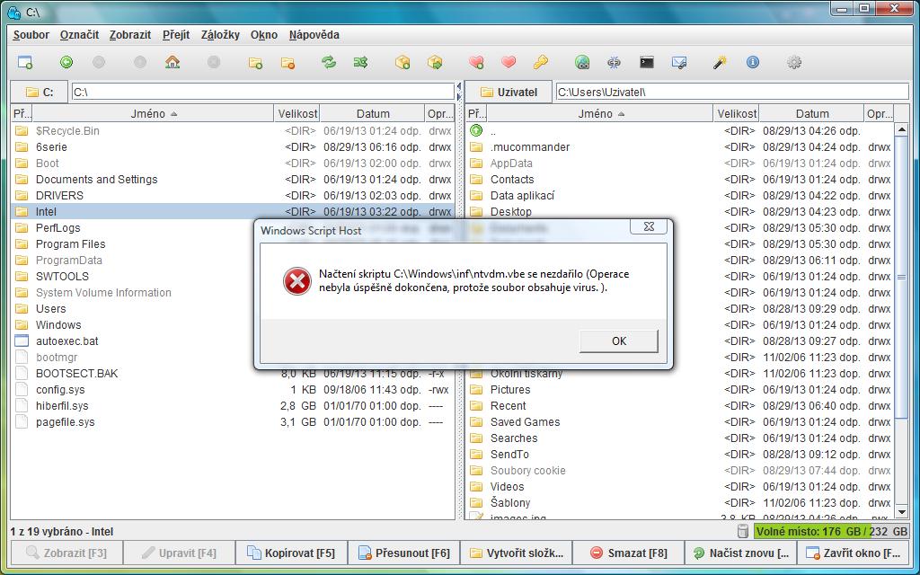Open the Okno menu
920x575 pixels.
264,35
